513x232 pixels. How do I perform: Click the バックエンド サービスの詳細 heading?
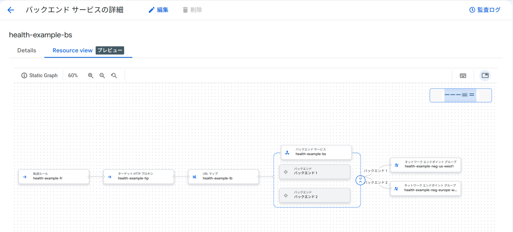coord(75,10)
